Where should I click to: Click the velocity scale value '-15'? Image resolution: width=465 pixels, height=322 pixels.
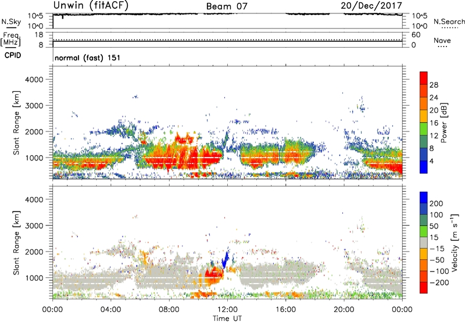pyautogui.click(x=437, y=249)
